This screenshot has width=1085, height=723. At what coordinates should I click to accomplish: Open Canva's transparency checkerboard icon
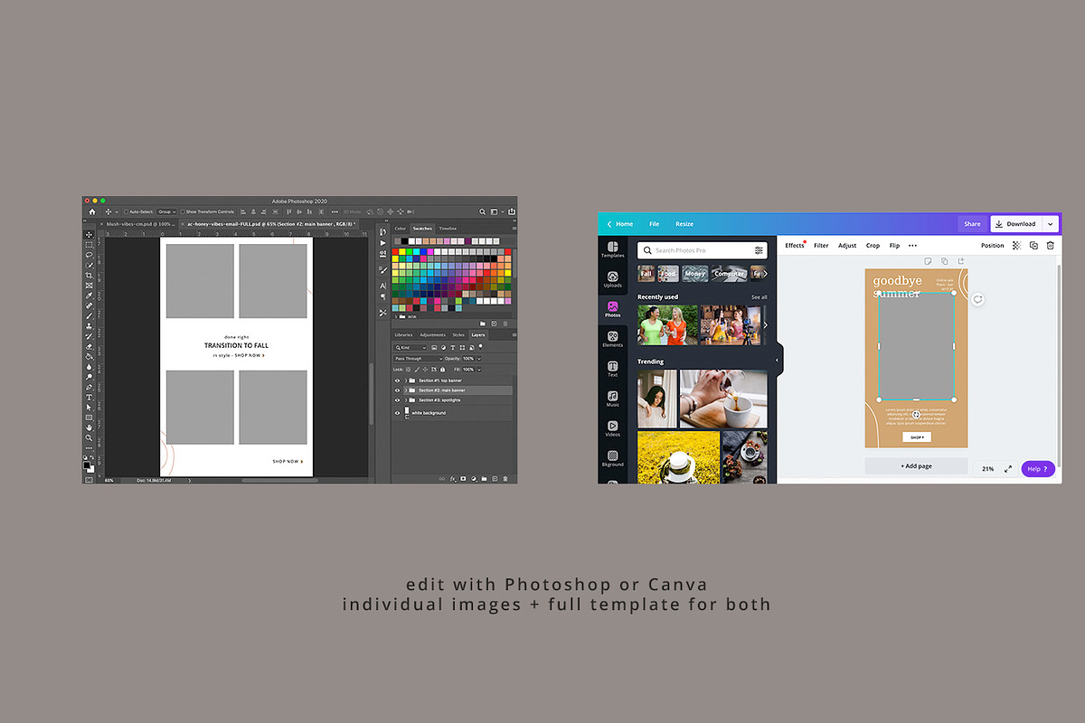[x=1016, y=245]
